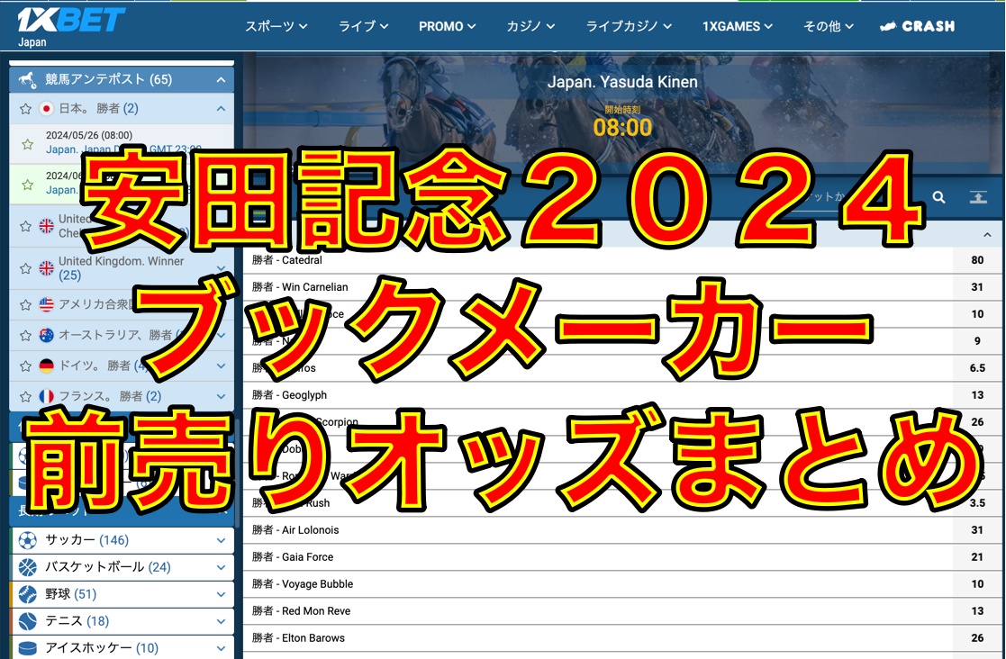The width and height of the screenshot is (1006, 659).
Task: Click the UK flag beside Winner (25)
Action: pyautogui.click(x=46, y=268)
